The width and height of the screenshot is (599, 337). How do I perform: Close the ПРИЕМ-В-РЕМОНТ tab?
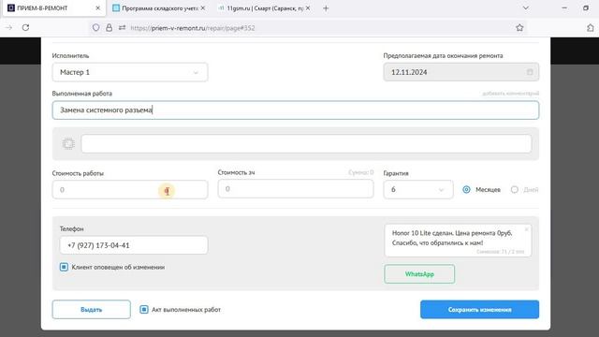click(97, 8)
